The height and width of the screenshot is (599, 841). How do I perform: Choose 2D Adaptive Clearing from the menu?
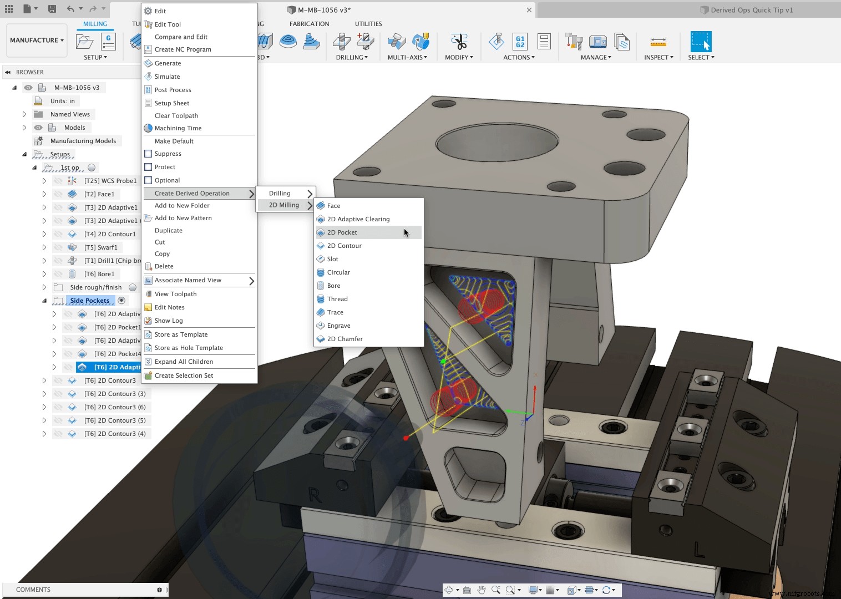pyautogui.click(x=358, y=219)
